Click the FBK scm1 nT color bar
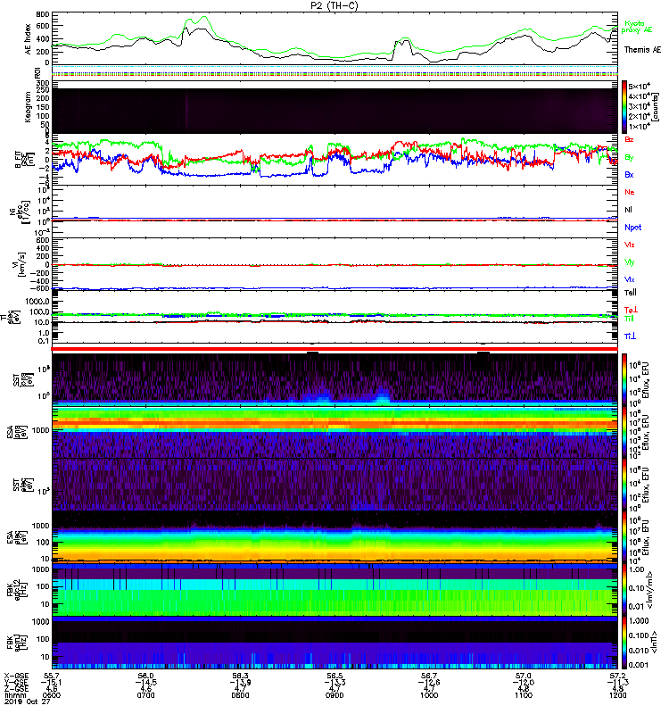This screenshot has height=714, width=669. pos(624,642)
